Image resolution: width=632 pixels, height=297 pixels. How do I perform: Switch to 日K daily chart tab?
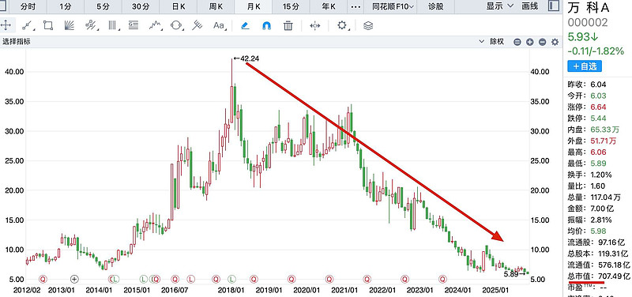coord(179,6)
